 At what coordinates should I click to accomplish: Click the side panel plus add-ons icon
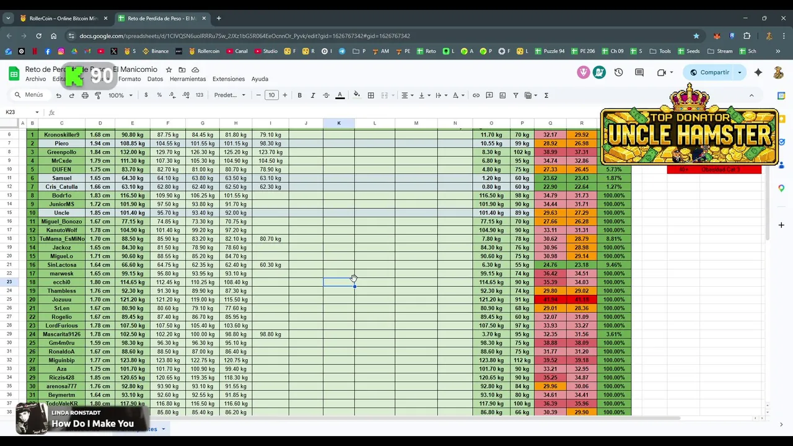[781, 225]
